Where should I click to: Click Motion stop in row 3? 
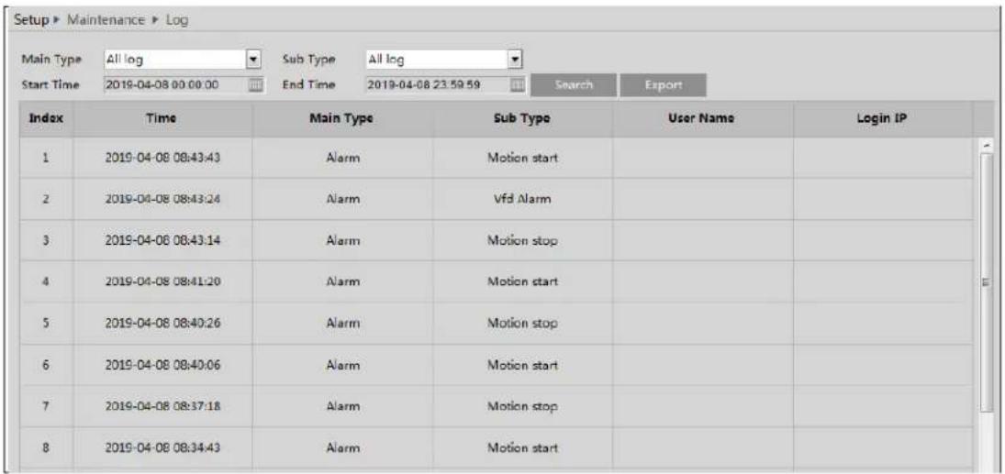[x=522, y=241]
